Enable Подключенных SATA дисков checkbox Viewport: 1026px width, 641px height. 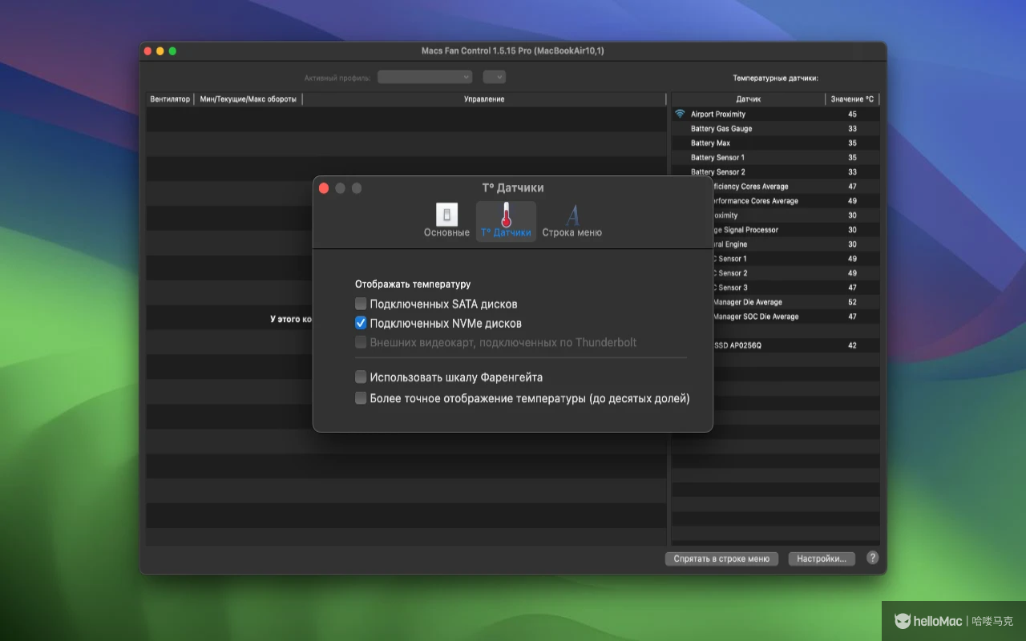point(361,304)
